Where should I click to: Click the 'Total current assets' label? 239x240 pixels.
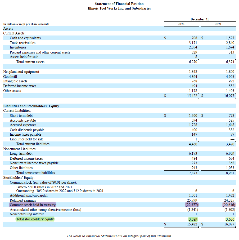30,62
